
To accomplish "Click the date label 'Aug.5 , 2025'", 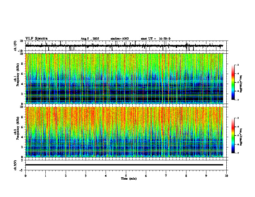I will click(x=90, y=39).
